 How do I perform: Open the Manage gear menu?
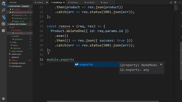coord(3,99)
